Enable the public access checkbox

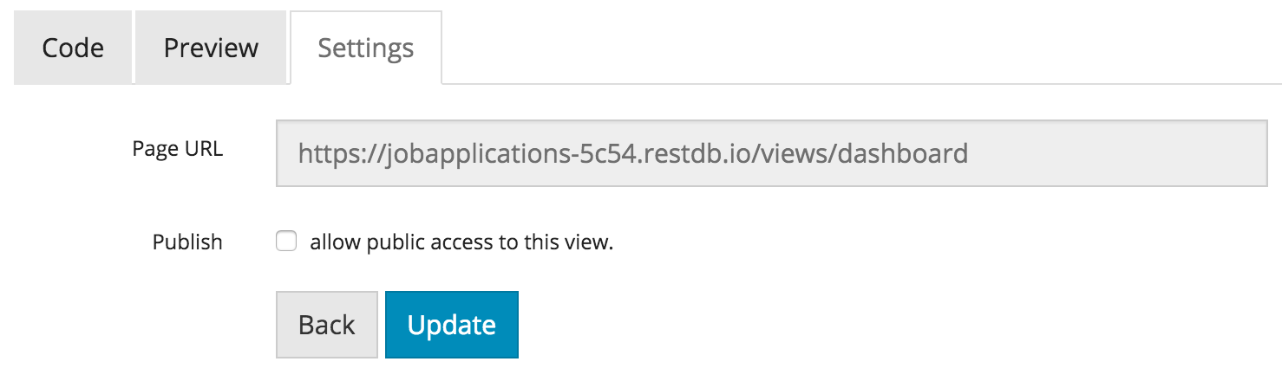point(286,242)
